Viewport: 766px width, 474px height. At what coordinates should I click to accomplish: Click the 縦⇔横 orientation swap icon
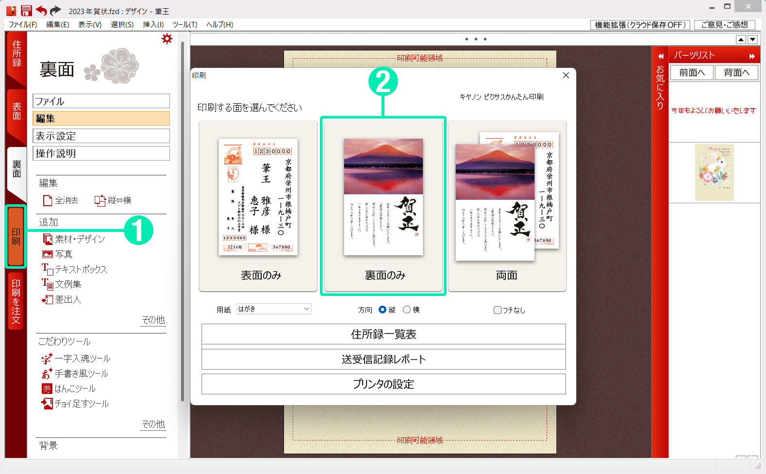pyautogui.click(x=100, y=200)
